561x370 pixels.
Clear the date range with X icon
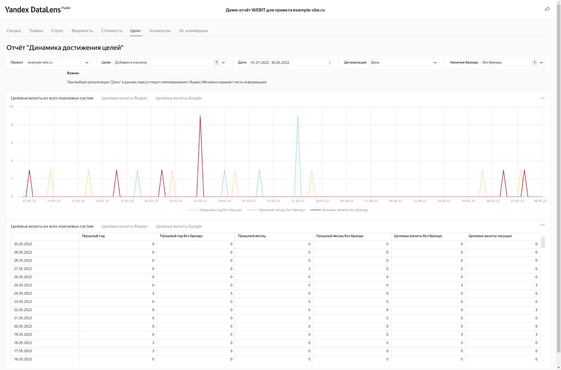(x=330, y=62)
